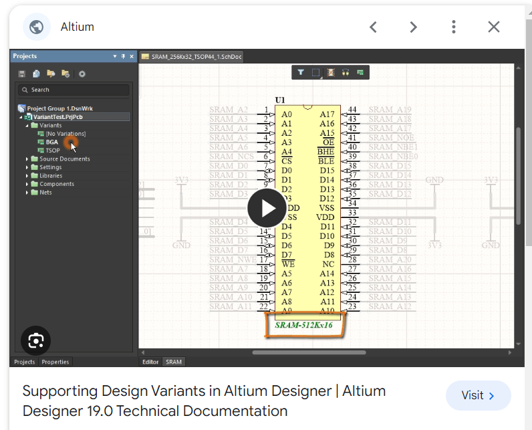Viewport: 532px width, 430px height.
Task: Click the Altium source name
Action: coord(78,27)
